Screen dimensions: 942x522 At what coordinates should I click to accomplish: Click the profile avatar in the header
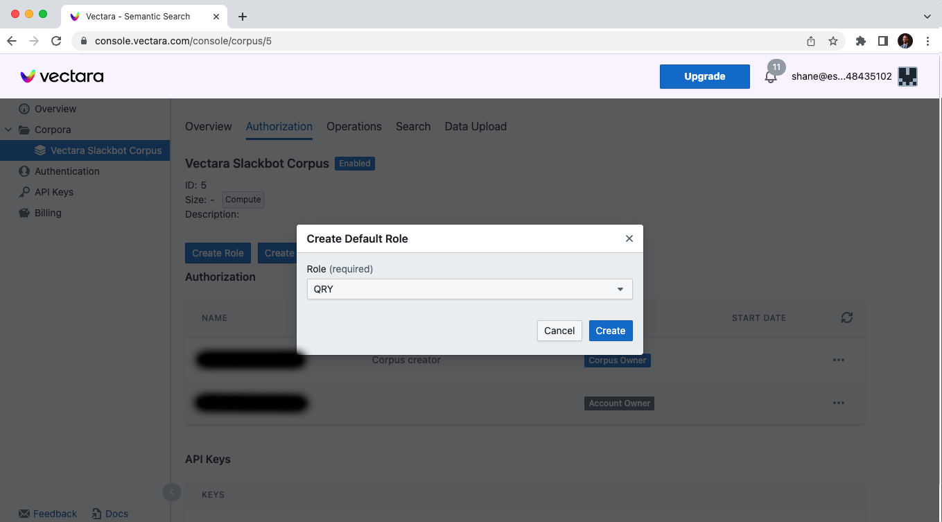point(907,76)
